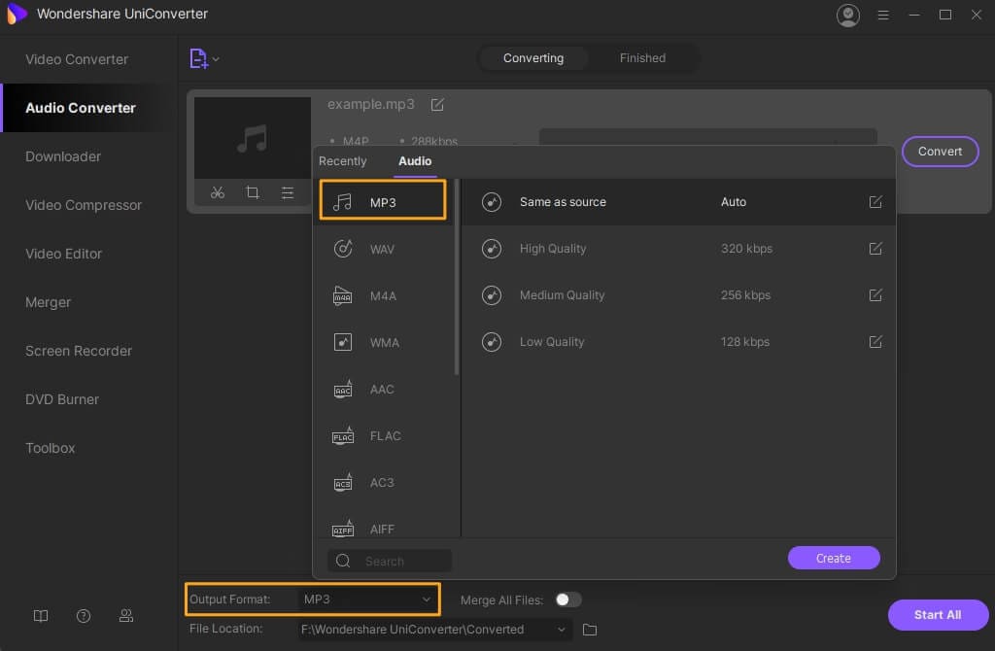
Task: Open the user account profile icon
Action: pyautogui.click(x=847, y=15)
